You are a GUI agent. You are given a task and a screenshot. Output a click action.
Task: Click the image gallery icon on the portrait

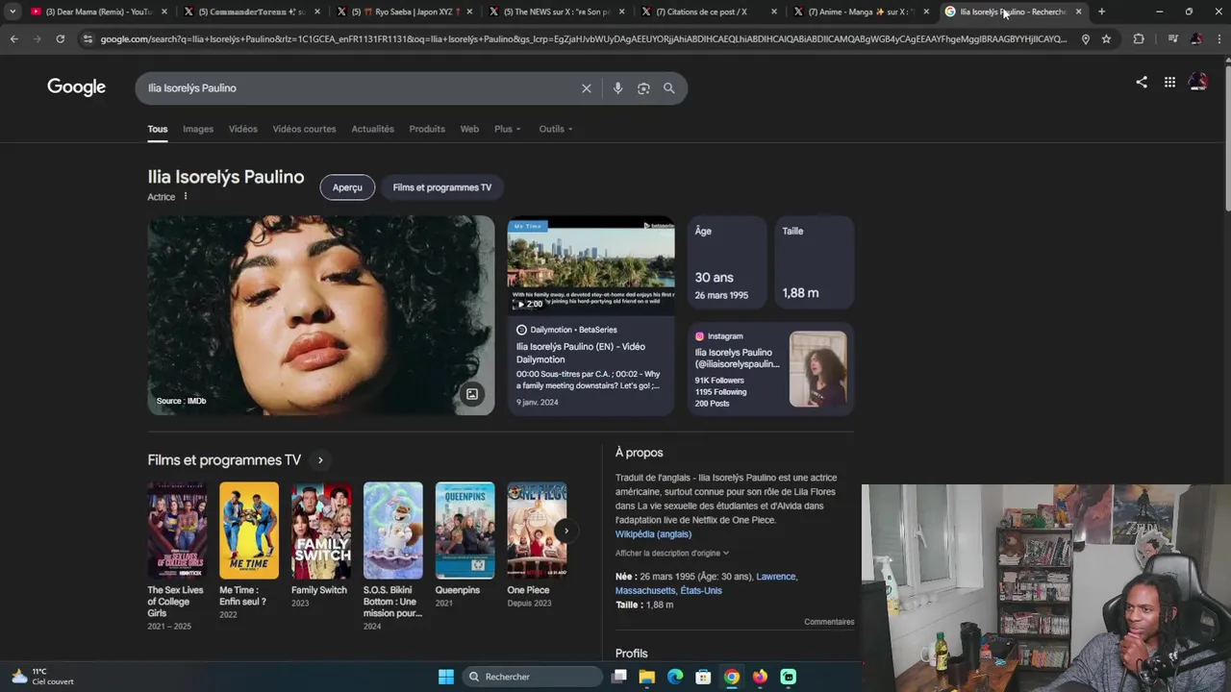(472, 394)
